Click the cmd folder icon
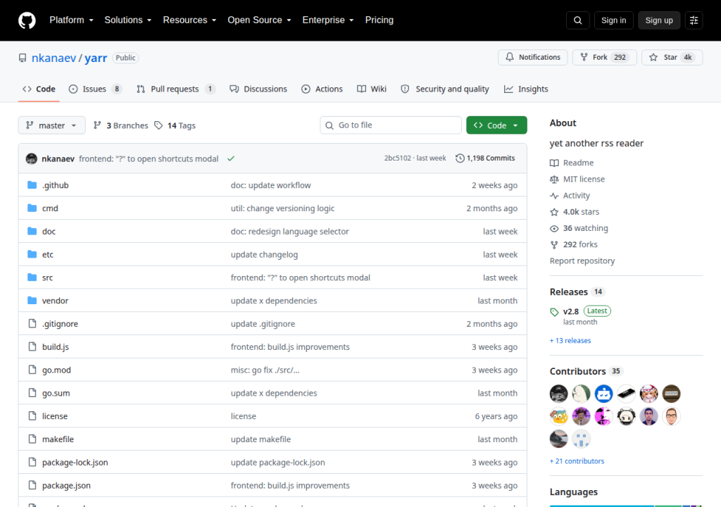This screenshot has height=507, width=721. pyautogui.click(x=32, y=208)
